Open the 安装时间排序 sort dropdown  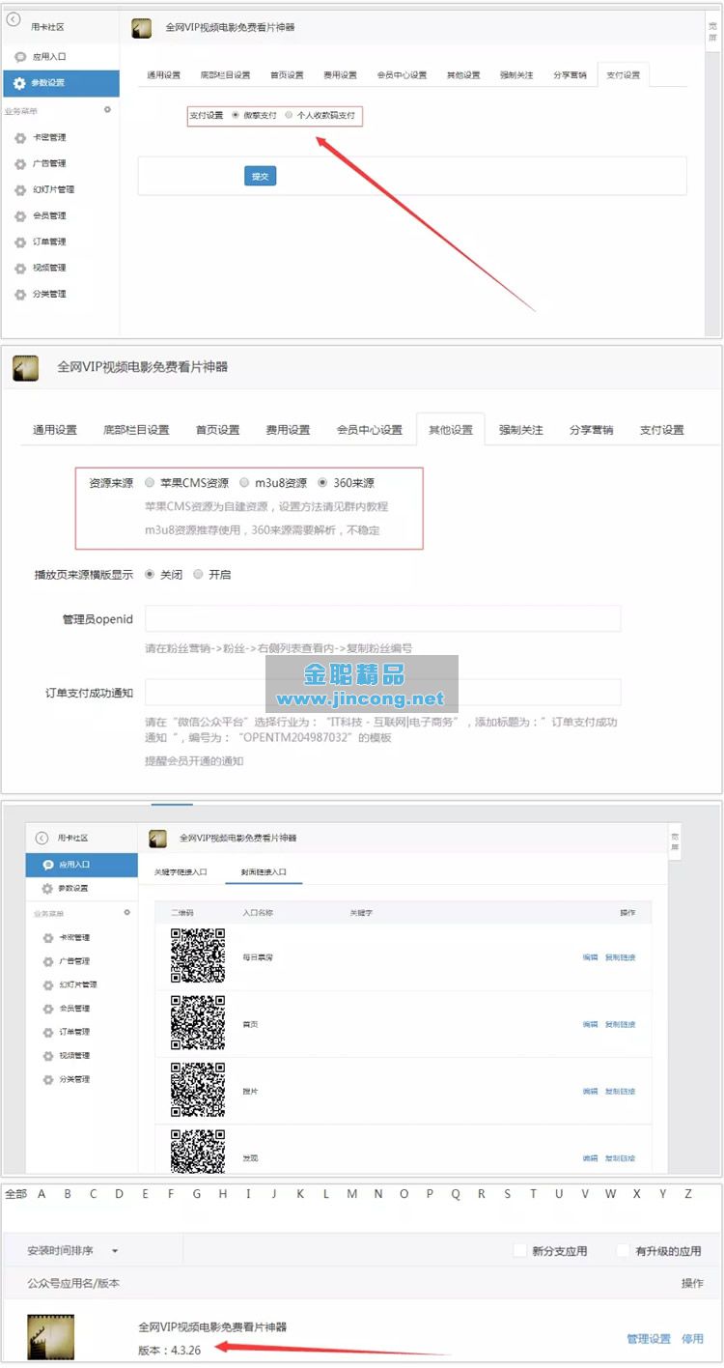click(x=73, y=1251)
